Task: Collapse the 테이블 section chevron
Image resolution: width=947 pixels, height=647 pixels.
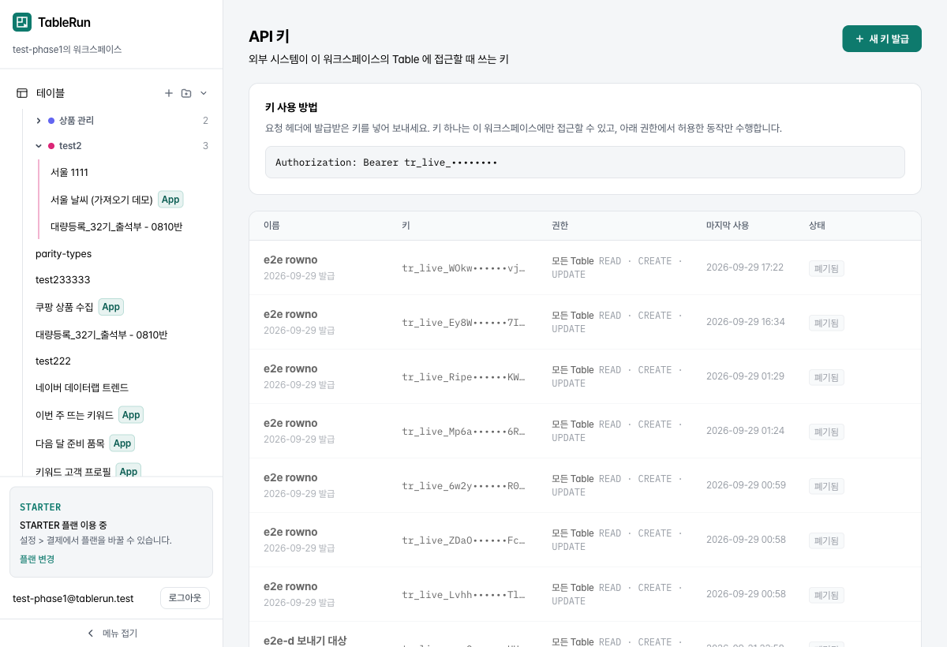Action: (x=204, y=93)
